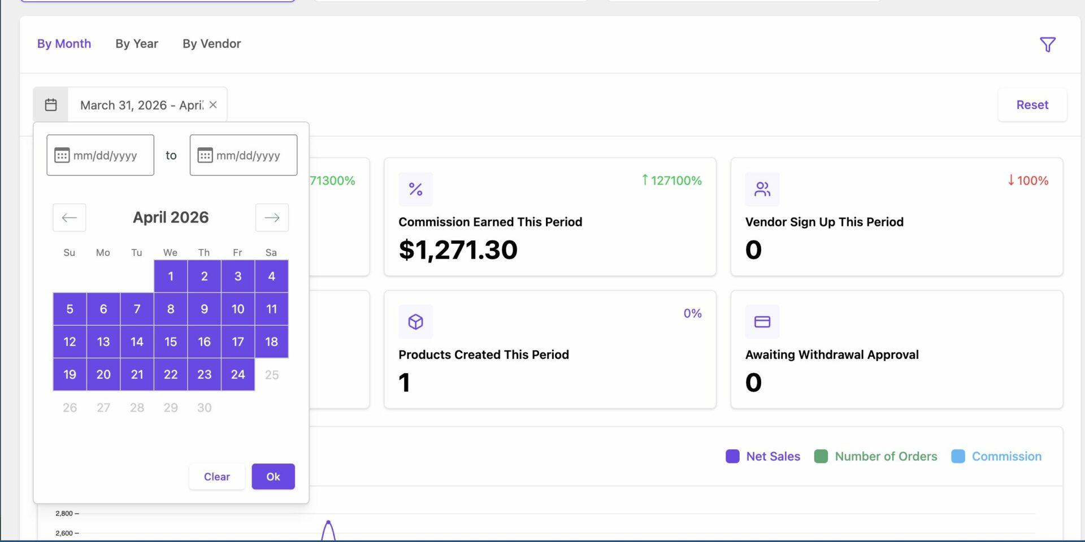Confirm date selection with Ok button

click(274, 477)
